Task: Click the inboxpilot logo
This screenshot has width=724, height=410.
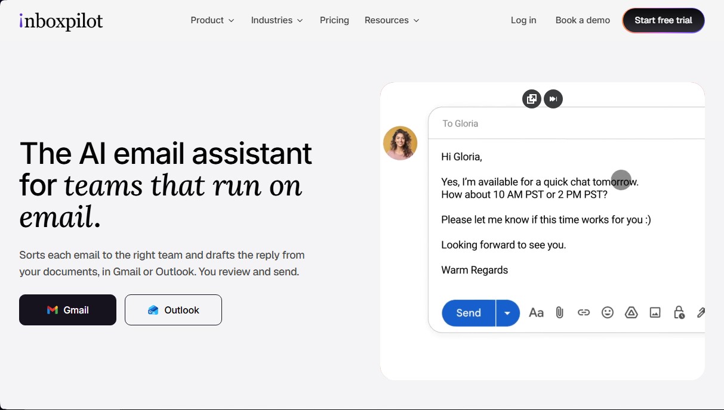Action: [x=61, y=21]
